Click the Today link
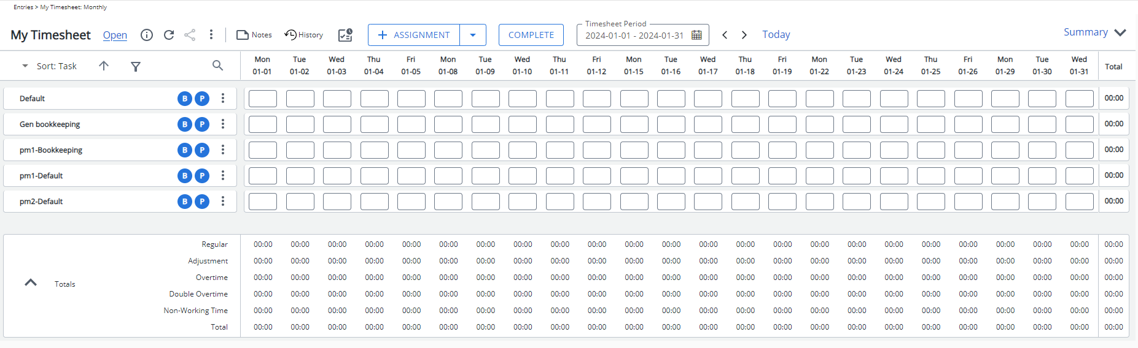This screenshot has width=1138, height=348. [776, 35]
